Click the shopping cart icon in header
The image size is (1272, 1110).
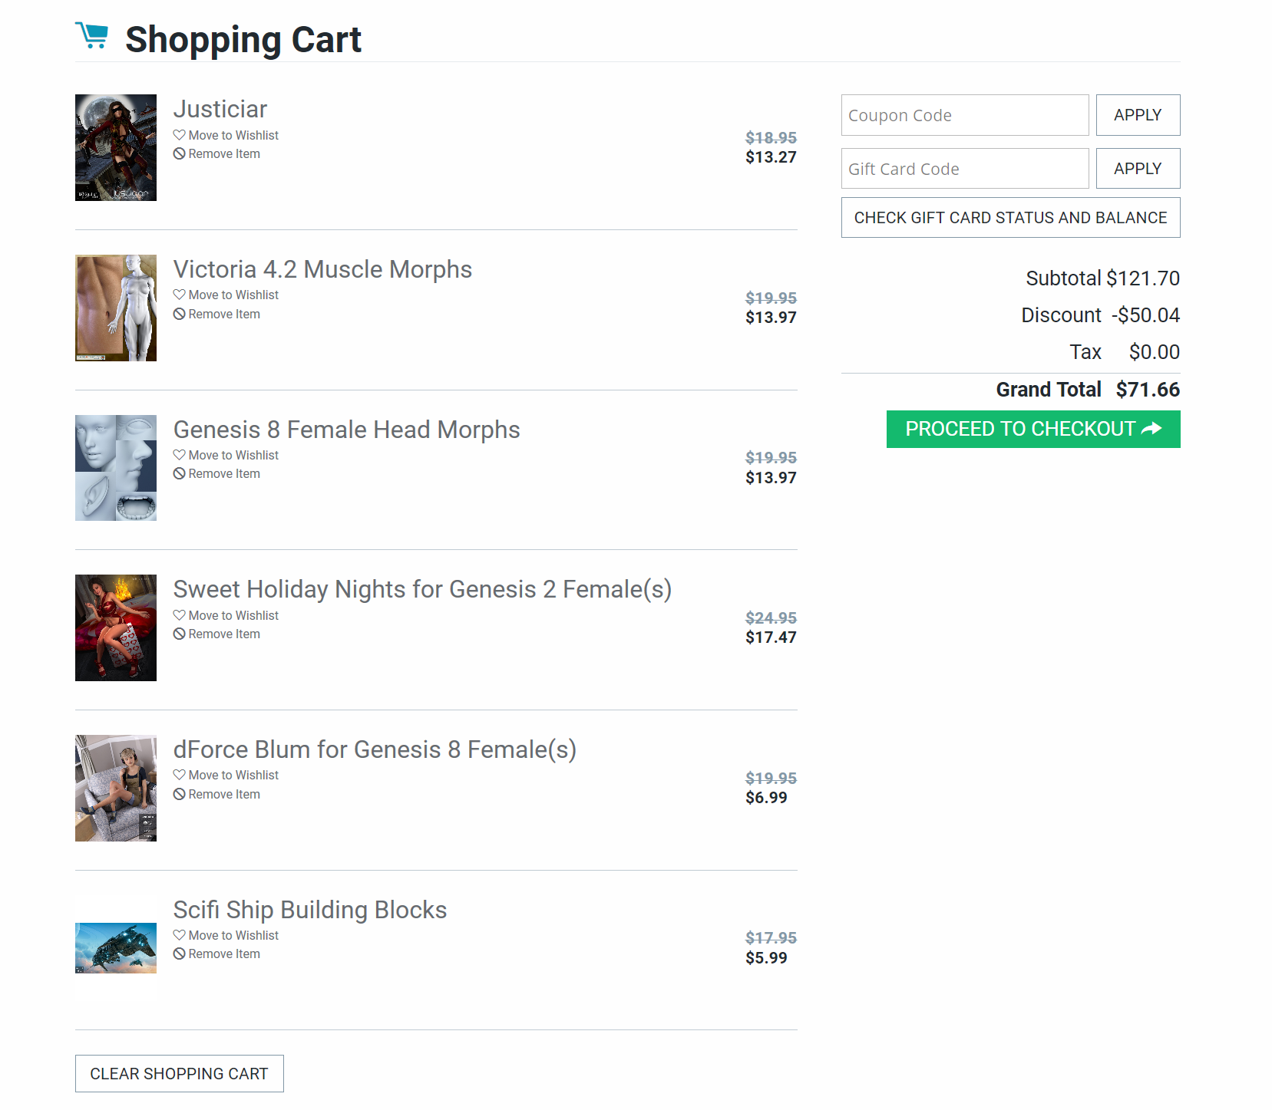(x=92, y=36)
